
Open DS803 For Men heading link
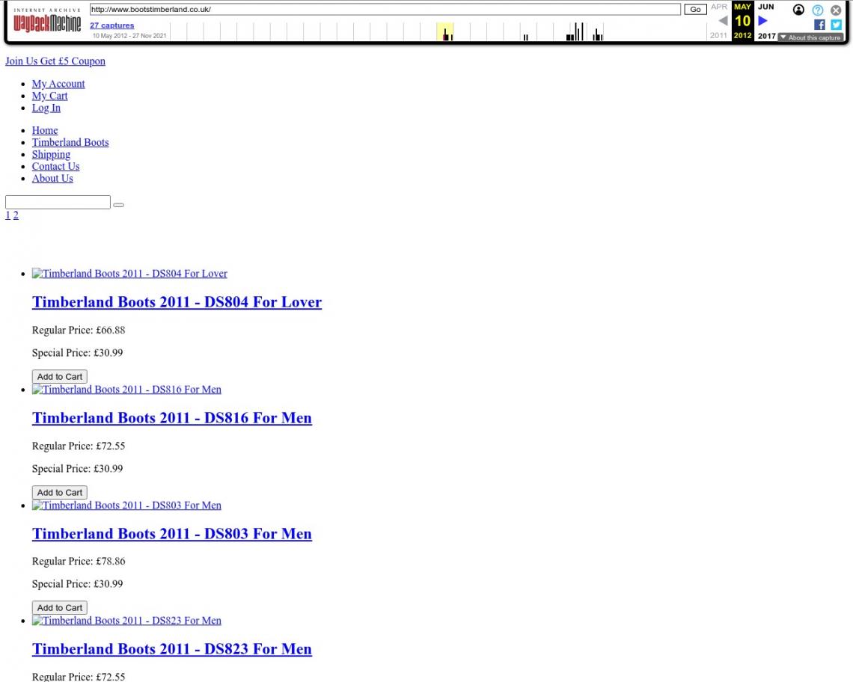[x=172, y=533]
